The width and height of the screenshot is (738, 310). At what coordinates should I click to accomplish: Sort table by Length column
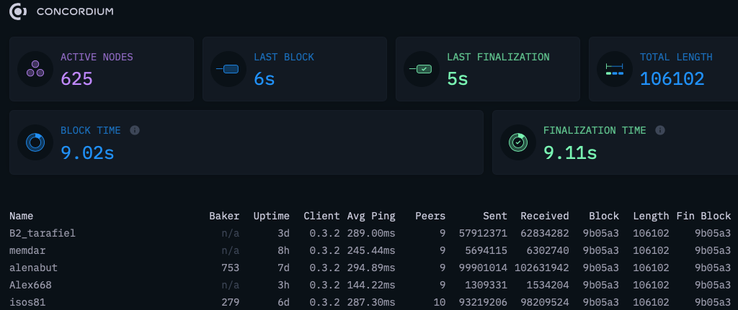(x=651, y=216)
